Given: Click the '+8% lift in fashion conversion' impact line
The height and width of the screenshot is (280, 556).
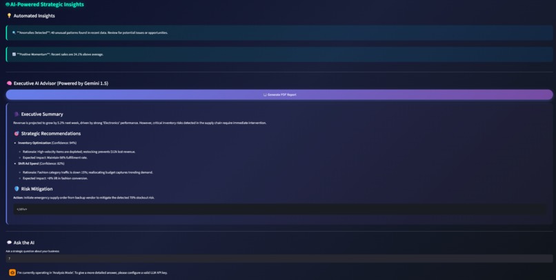Looking at the screenshot, I should [55, 179].
